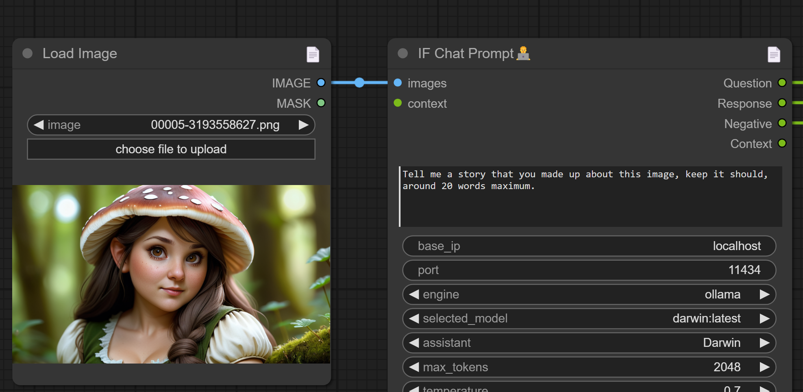The width and height of the screenshot is (803, 392).
Task: Select next image with right arrow
Action: point(303,125)
